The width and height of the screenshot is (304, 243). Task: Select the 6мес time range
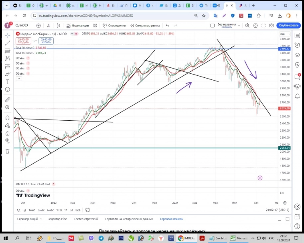pos(51,210)
